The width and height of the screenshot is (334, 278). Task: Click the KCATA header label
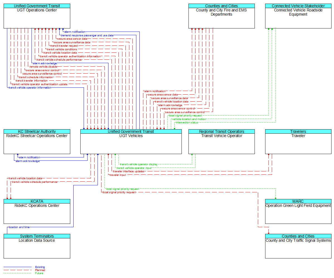(37, 201)
